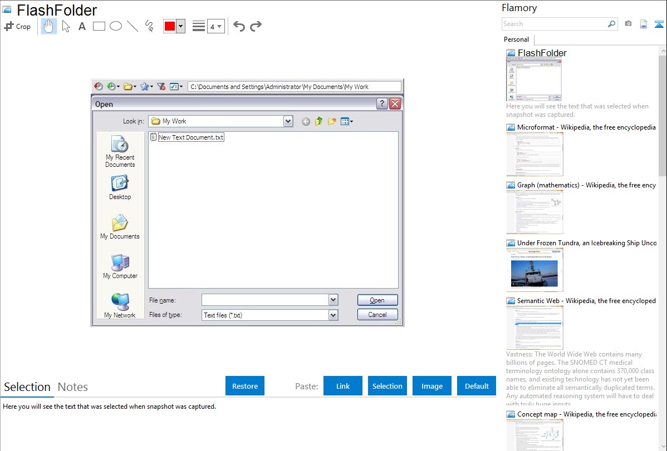Click the FlashFolder title in Personal list

(x=542, y=53)
